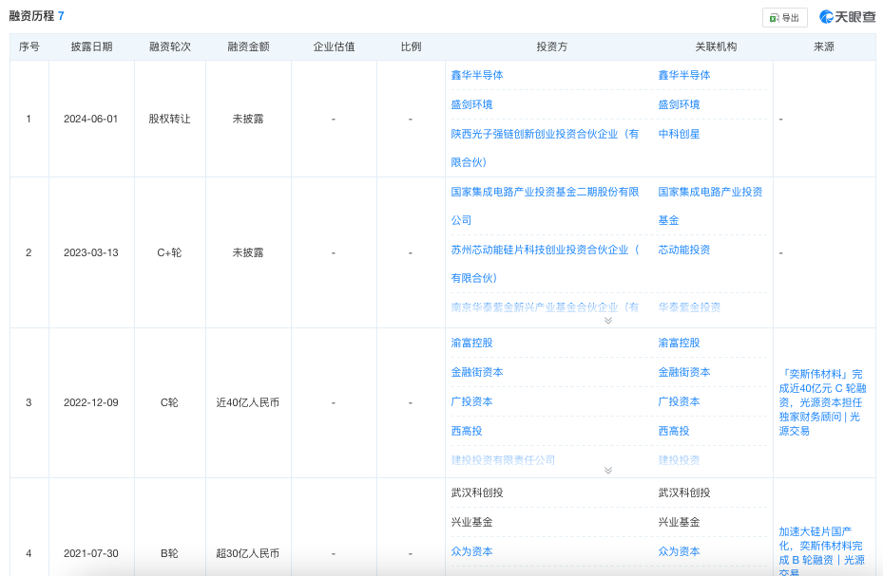Open 芯动能投资 related institution link

[684, 250]
